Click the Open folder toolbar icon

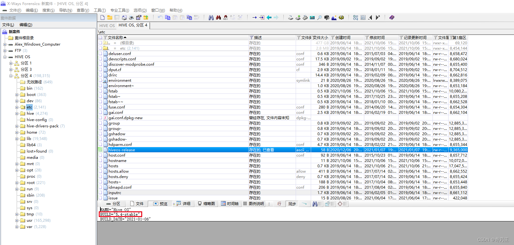(109, 18)
